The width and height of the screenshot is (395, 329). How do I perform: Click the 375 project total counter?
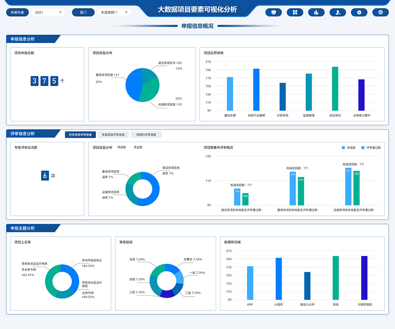[x=44, y=81]
